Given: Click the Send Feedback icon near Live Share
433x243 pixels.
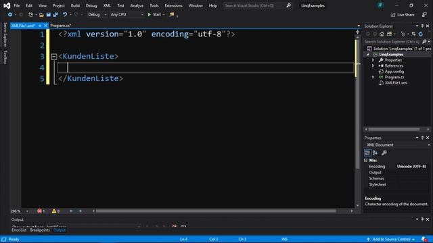Looking at the screenshot, I should click(x=424, y=15).
